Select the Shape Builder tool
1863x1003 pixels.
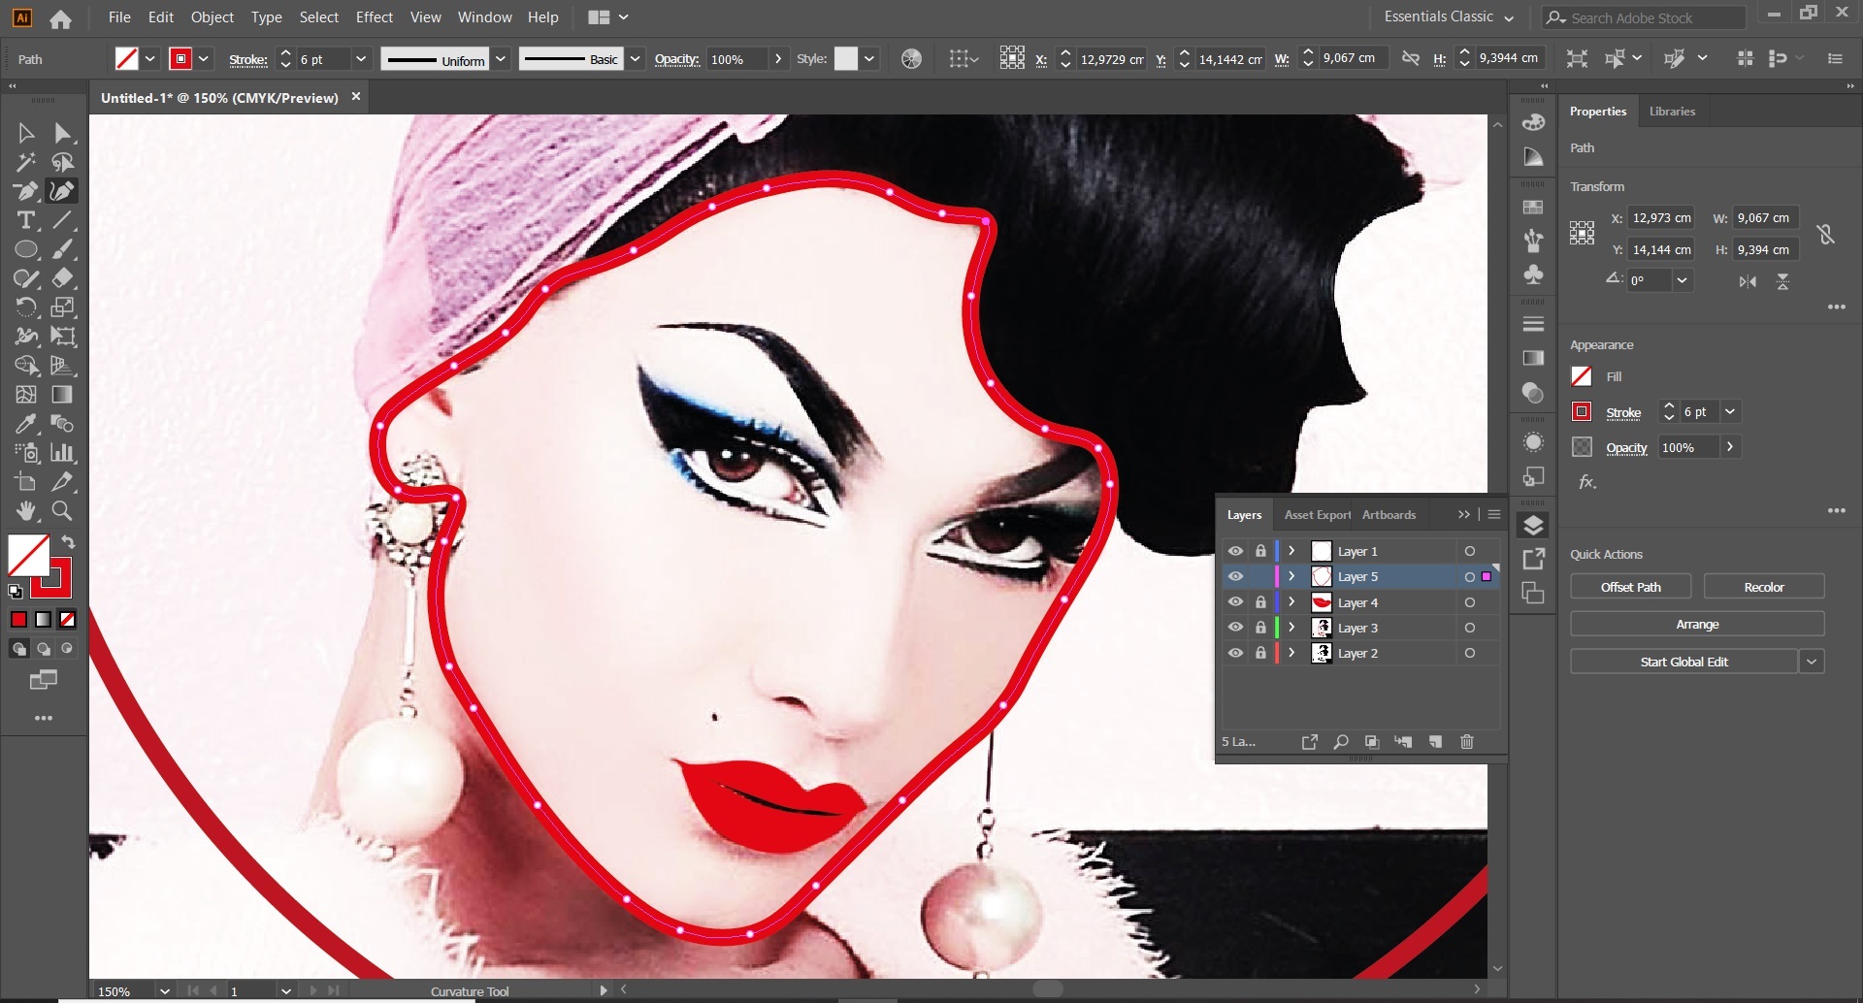tap(26, 366)
